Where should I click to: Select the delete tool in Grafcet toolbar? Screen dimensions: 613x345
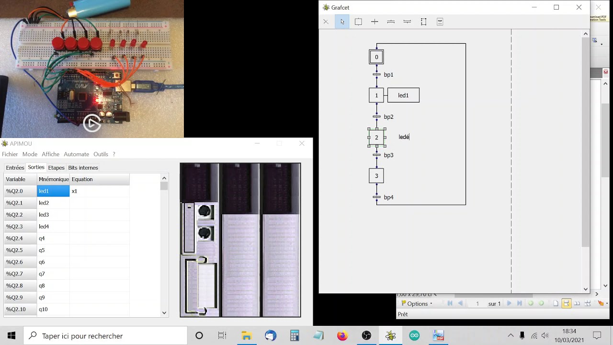pos(326,21)
